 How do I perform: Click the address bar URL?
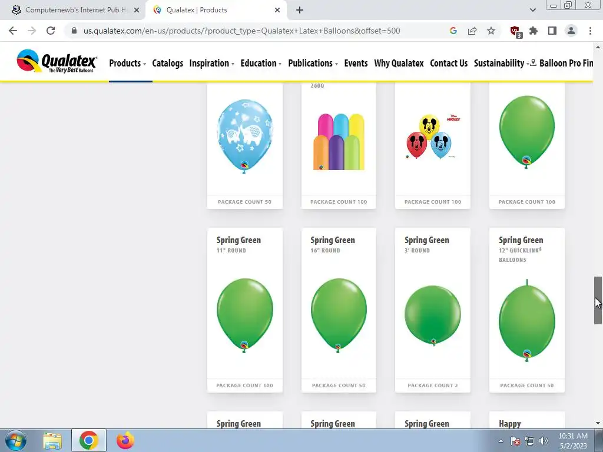pos(241,31)
